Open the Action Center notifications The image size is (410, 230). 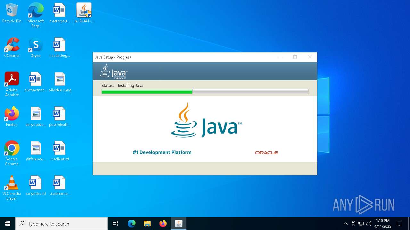coord(399,224)
